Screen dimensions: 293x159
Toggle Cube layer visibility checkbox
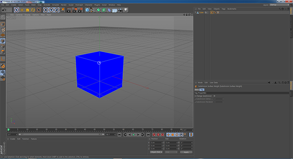coord(206,13)
